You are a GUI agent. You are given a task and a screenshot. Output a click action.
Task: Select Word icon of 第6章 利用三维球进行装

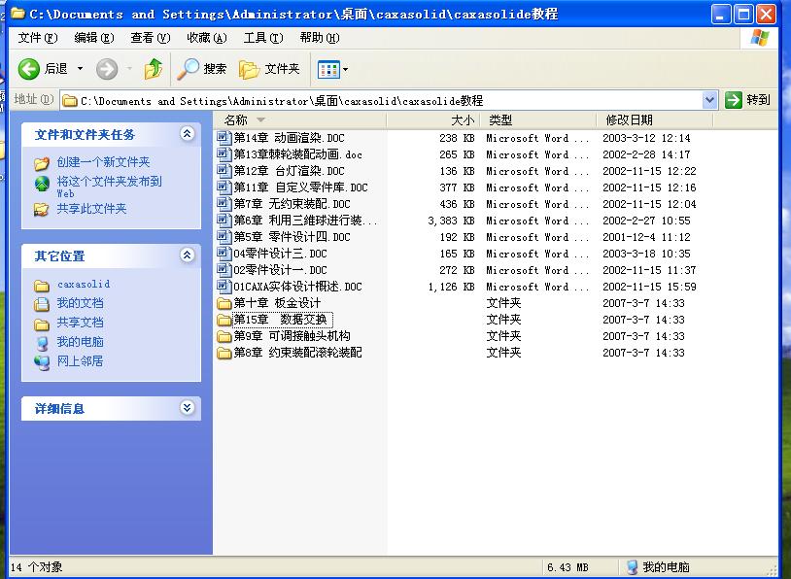tap(224, 220)
